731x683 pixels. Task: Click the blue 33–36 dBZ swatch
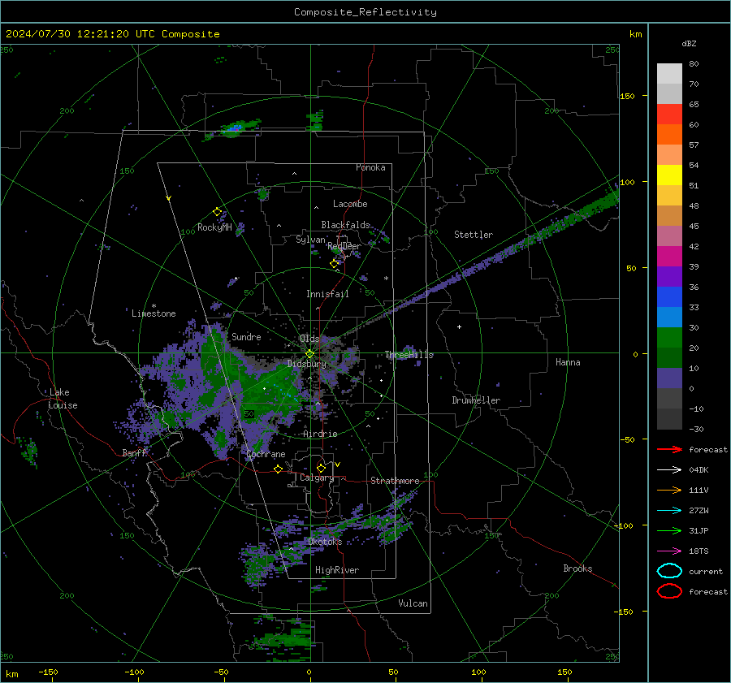pos(669,297)
